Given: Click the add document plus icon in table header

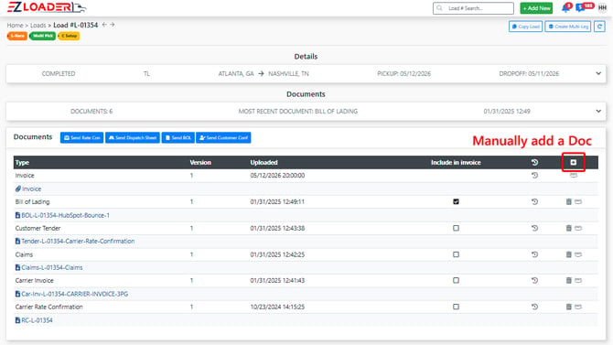Looking at the screenshot, I should [x=574, y=162].
